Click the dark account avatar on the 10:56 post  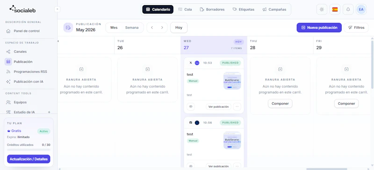coord(197,122)
